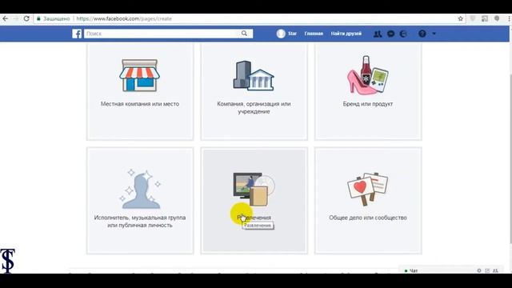The image size is (512, 288).
Task: Select the brand or product icon
Action: pos(368,75)
